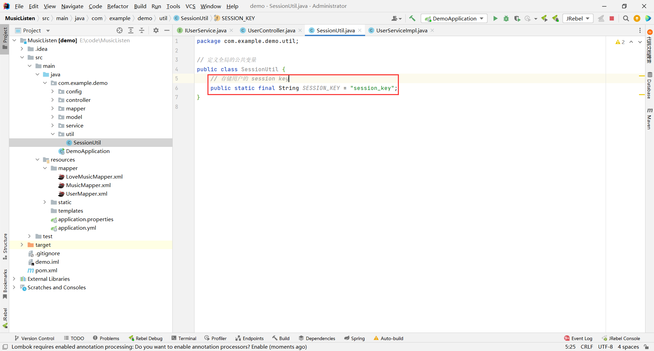Click warnings indicator showing 2
This screenshot has width=654, height=351.
tap(620, 42)
